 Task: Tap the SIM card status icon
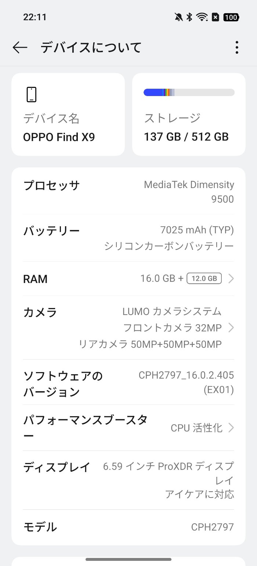click(x=216, y=17)
